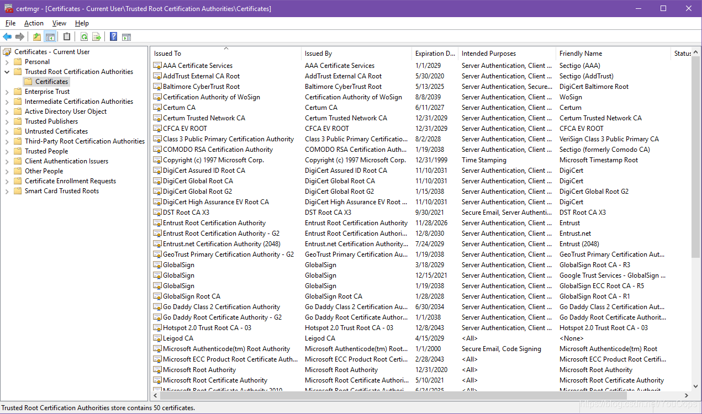This screenshot has width=702, height=414.
Task: Click certificate icon beside Baltimore CyberTrust Root
Action: 157,87
